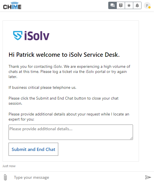Screen dimensions: 154x183
Task: Click the iSolv shield logo image
Action: [x=31, y=35]
